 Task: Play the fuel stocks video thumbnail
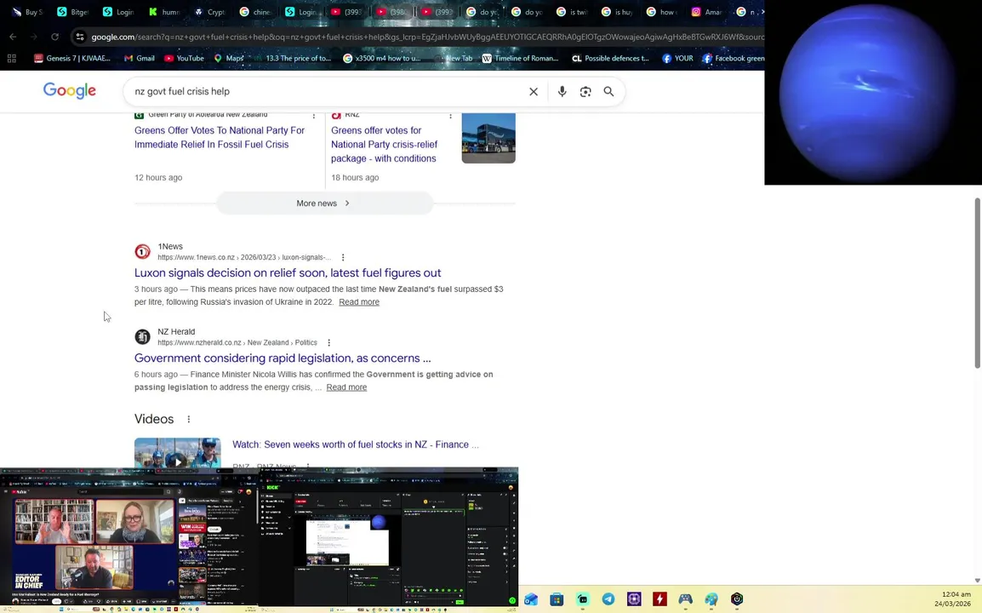coord(178,453)
